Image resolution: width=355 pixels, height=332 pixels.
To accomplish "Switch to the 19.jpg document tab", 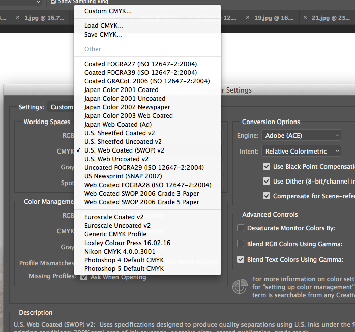I will (274, 17).
